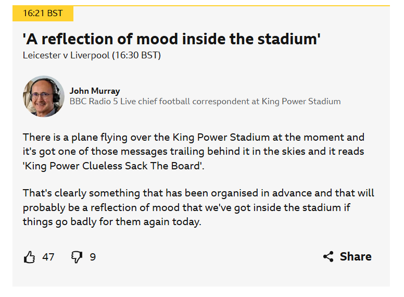The image size is (404, 297).
Task: Like the post with the thumbs-up icon
Action: click(x=29, y=257)
